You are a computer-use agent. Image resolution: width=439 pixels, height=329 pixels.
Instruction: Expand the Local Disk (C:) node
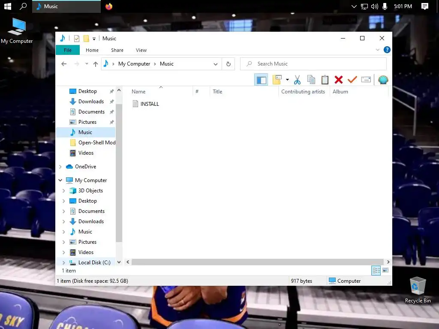coord(63,263)
